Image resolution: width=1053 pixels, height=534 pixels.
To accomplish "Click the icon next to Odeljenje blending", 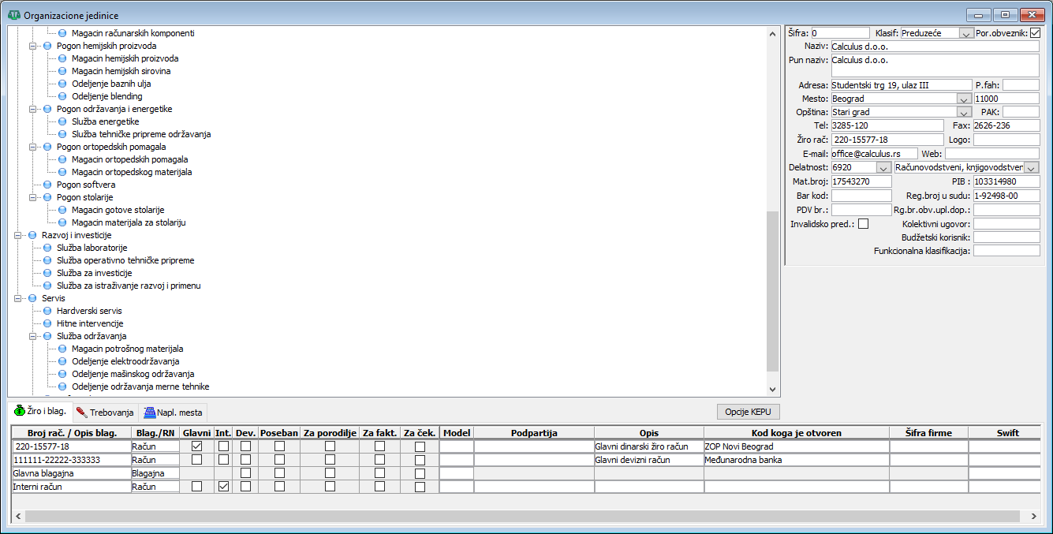I will coord(62,96).
